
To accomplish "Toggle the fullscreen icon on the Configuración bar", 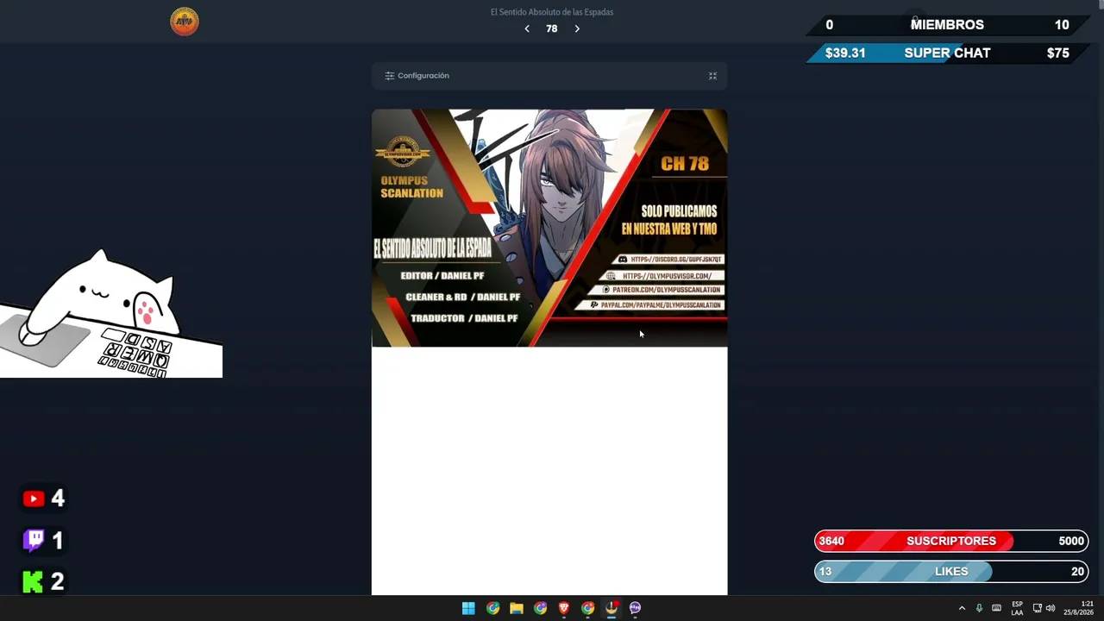I will point(712,76).
